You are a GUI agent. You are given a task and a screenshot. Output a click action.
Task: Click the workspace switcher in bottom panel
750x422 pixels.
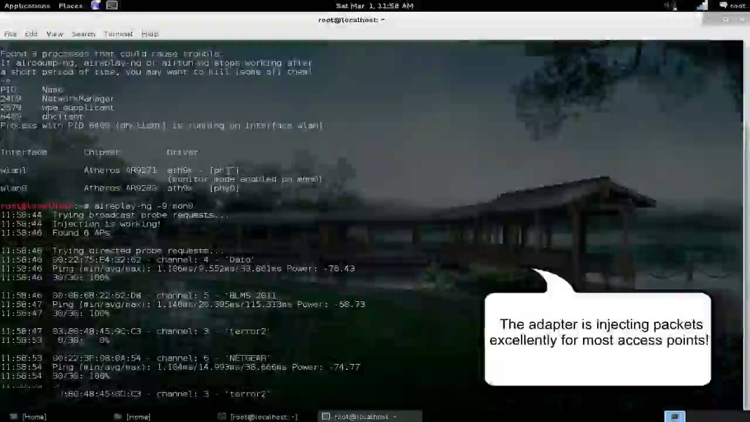[675, 417]
